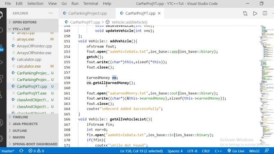Restore down the window
274x154 pixels.
click(262, 3)
